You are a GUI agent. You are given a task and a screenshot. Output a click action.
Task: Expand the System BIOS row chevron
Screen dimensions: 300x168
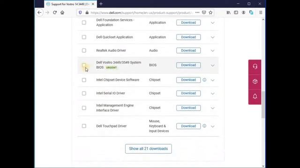(212, 65)
